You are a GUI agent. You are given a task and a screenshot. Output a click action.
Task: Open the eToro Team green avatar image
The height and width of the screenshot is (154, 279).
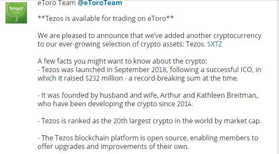pyautogui.click(x=16, y=13)
